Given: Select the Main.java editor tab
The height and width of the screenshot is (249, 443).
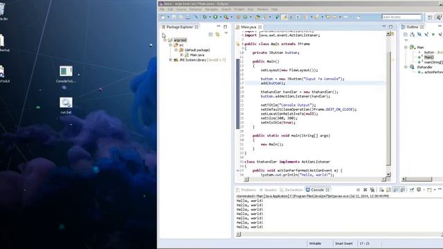Looking at the screenshot, I should (248, 27).
